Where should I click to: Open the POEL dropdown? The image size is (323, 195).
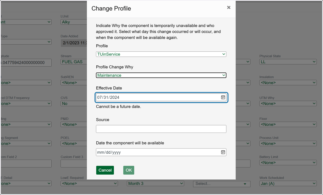(74, 144)
